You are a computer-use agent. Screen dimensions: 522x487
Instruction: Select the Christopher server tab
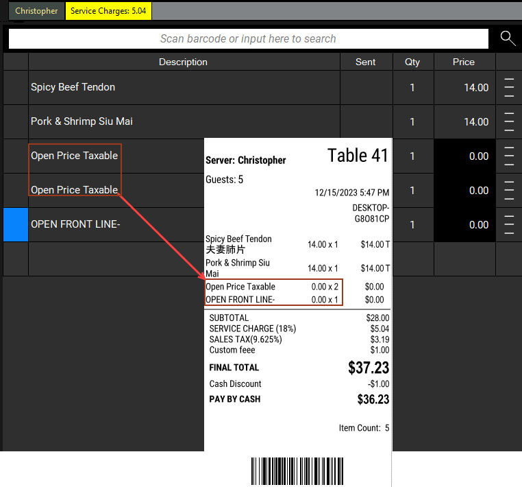click(x=37, y=11)
